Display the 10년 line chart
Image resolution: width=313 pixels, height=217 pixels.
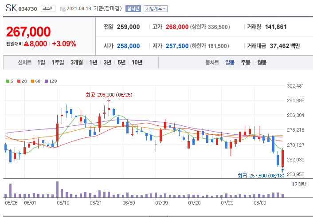137,62
